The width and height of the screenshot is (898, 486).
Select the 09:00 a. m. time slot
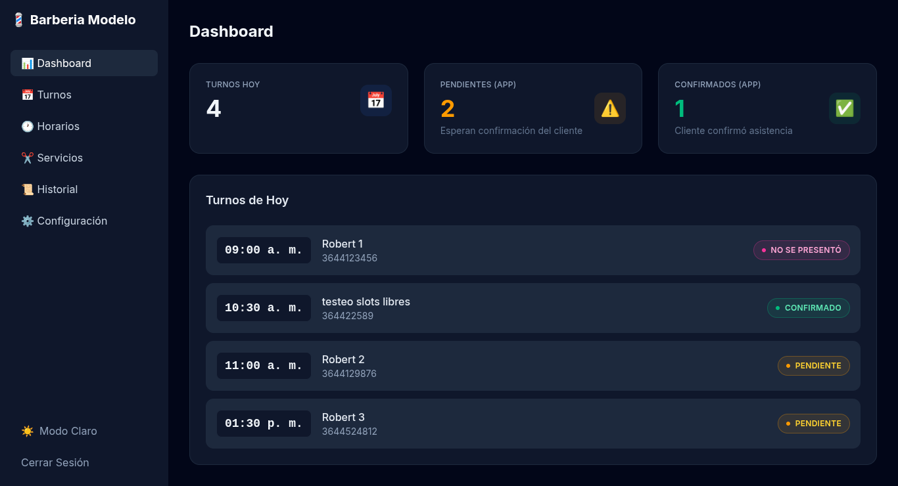click(x=264, y=250)
